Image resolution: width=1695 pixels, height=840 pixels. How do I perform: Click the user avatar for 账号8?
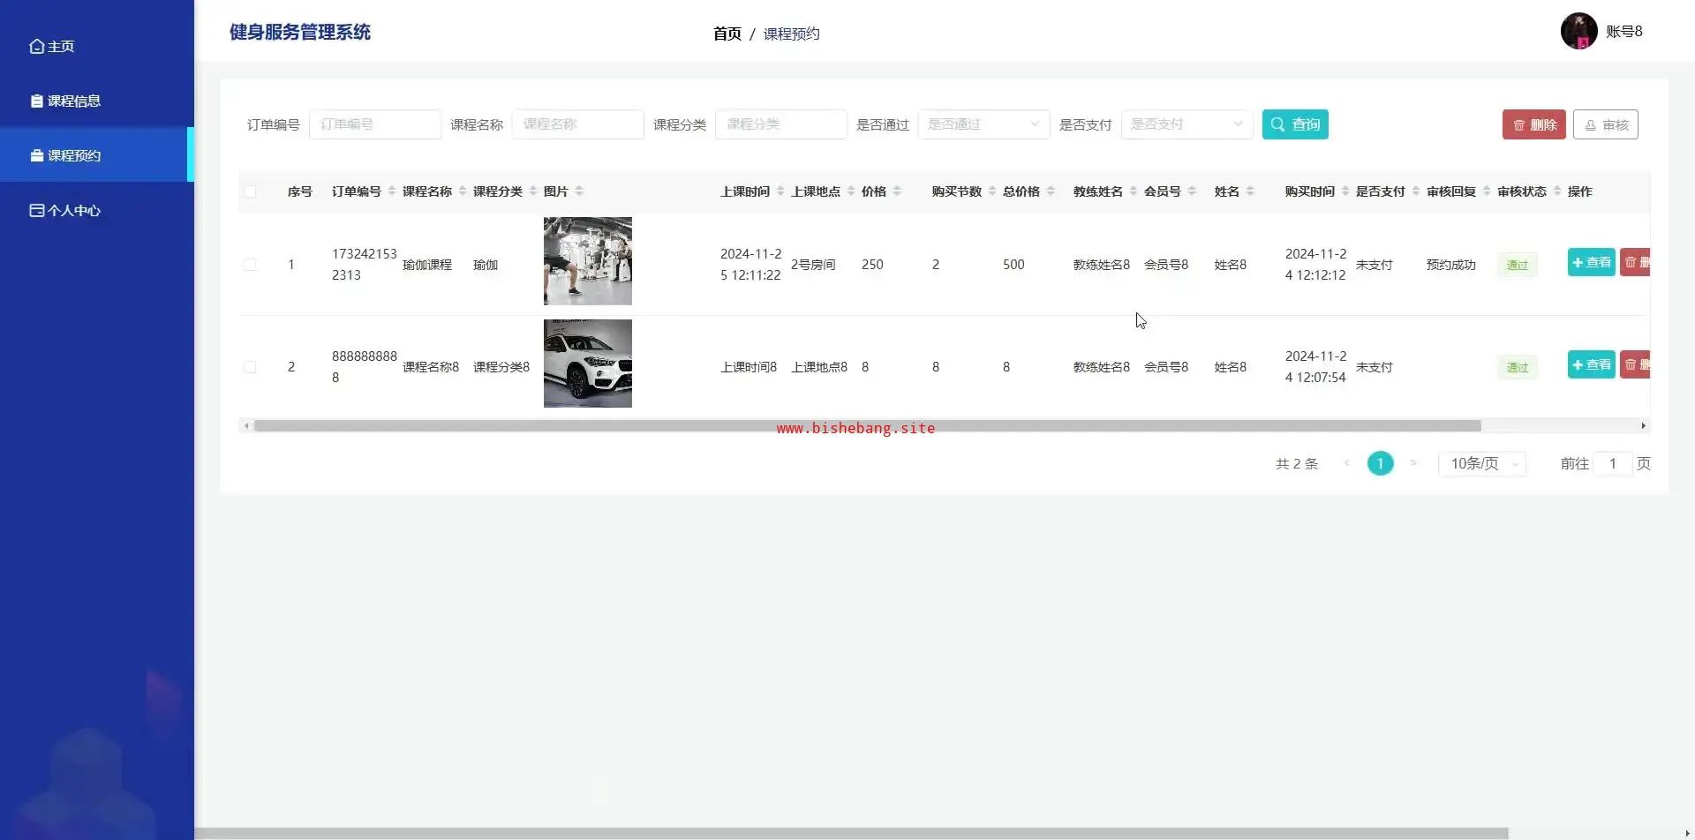coord(1578,32)
